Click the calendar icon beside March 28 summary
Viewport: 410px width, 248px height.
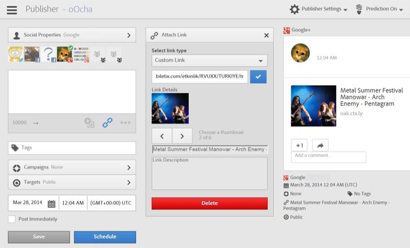pyautogui.click(x=286, y=185)
